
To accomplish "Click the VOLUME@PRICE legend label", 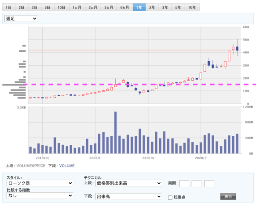I will pyautogui.click(x=31, y=166).
